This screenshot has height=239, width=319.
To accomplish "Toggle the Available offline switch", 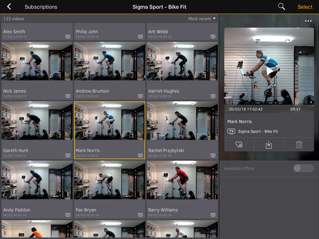I will pos(304,168).
